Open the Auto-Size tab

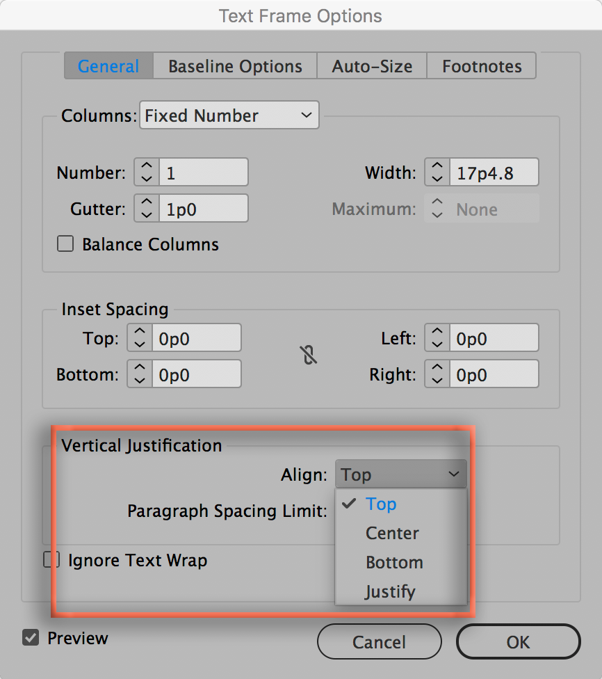372,67
